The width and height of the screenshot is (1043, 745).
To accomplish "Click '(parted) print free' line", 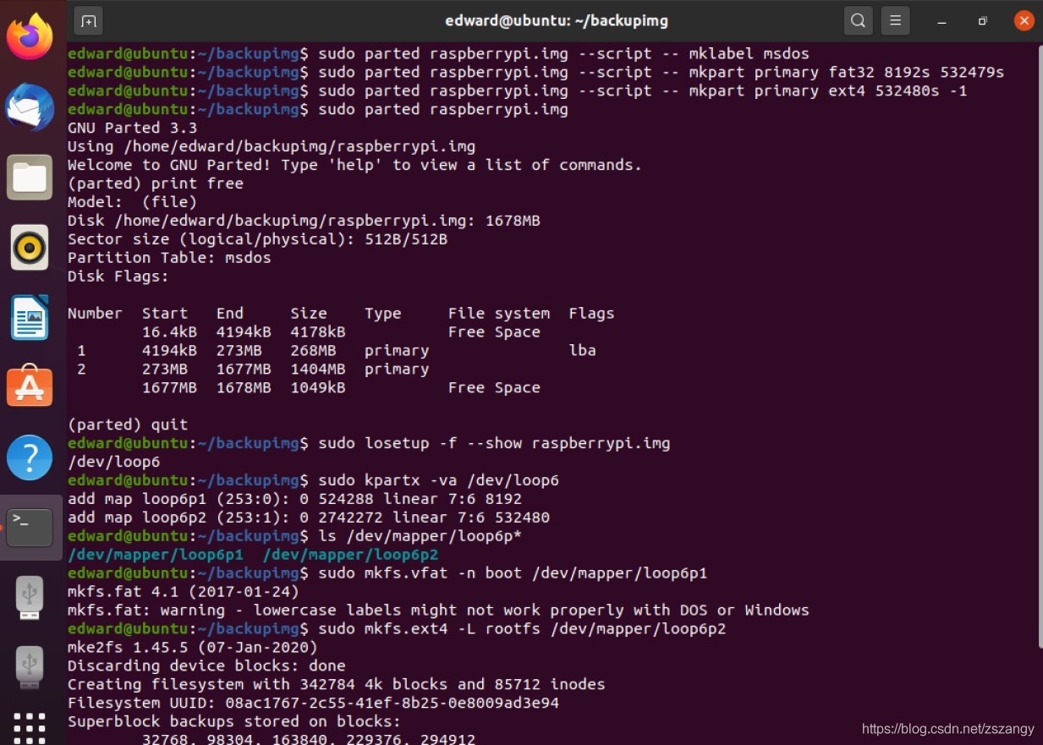I will coord(156,184).
